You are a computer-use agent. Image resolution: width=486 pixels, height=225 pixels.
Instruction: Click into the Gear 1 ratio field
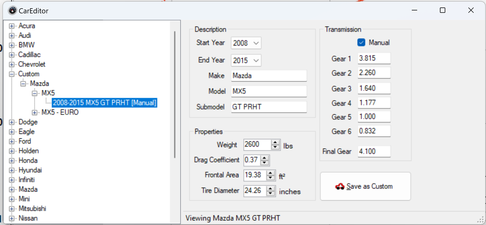pyautogui.click(x=374, y=58)
